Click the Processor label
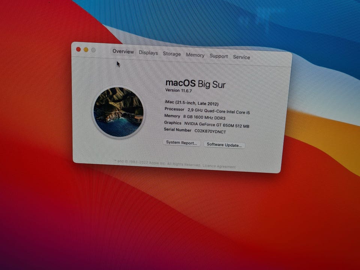 pos(174,109)
